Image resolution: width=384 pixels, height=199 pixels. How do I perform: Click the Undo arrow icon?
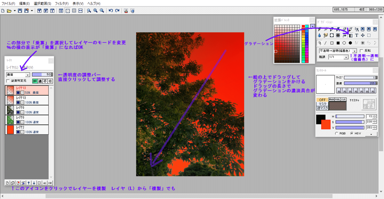point(111,11)
